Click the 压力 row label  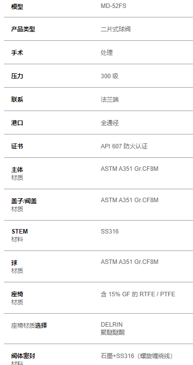pos(17,76)
